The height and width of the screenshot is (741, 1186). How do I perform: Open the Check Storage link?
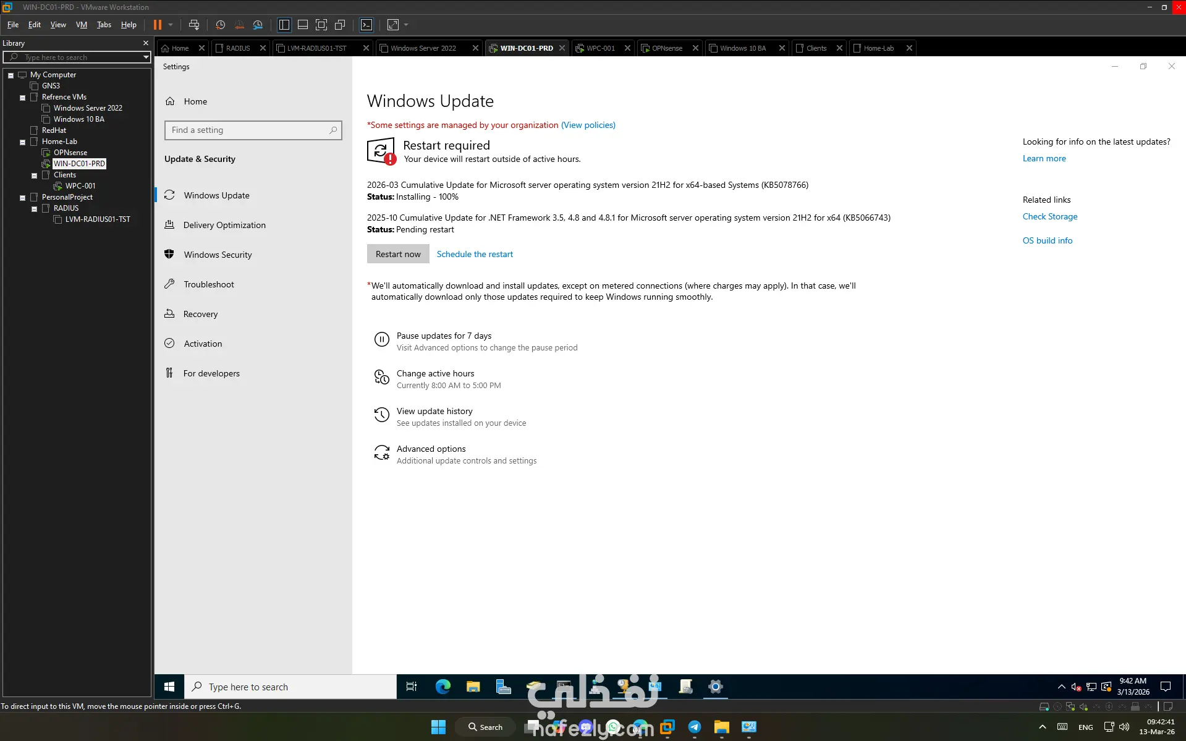(x=1049, y=216)
